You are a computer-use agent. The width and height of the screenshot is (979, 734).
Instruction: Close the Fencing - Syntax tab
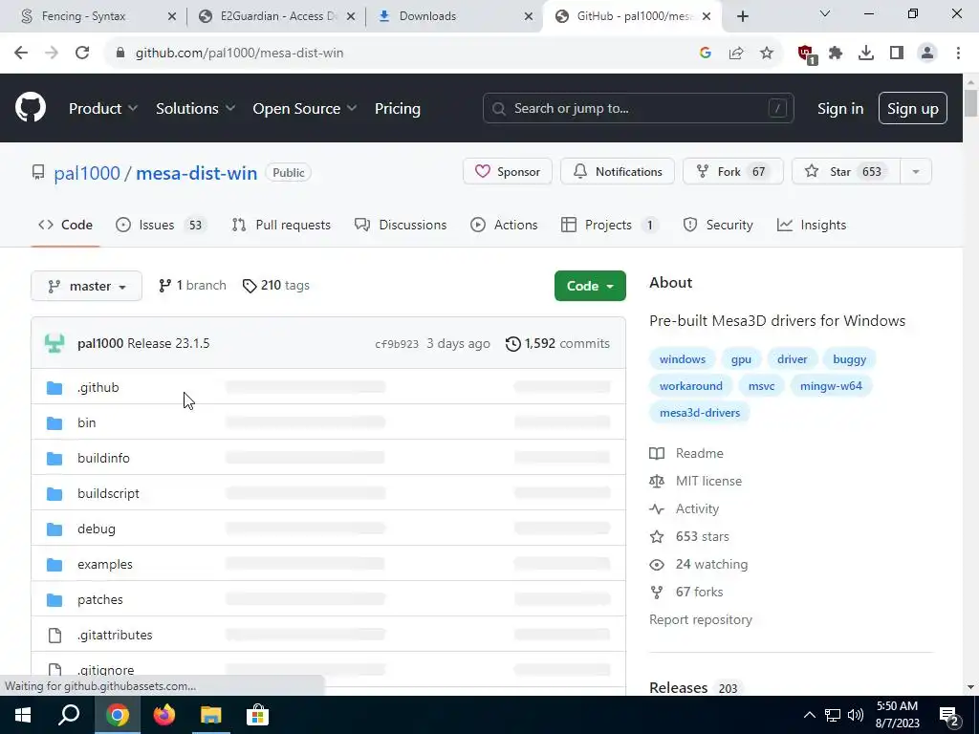pos(172,16)
